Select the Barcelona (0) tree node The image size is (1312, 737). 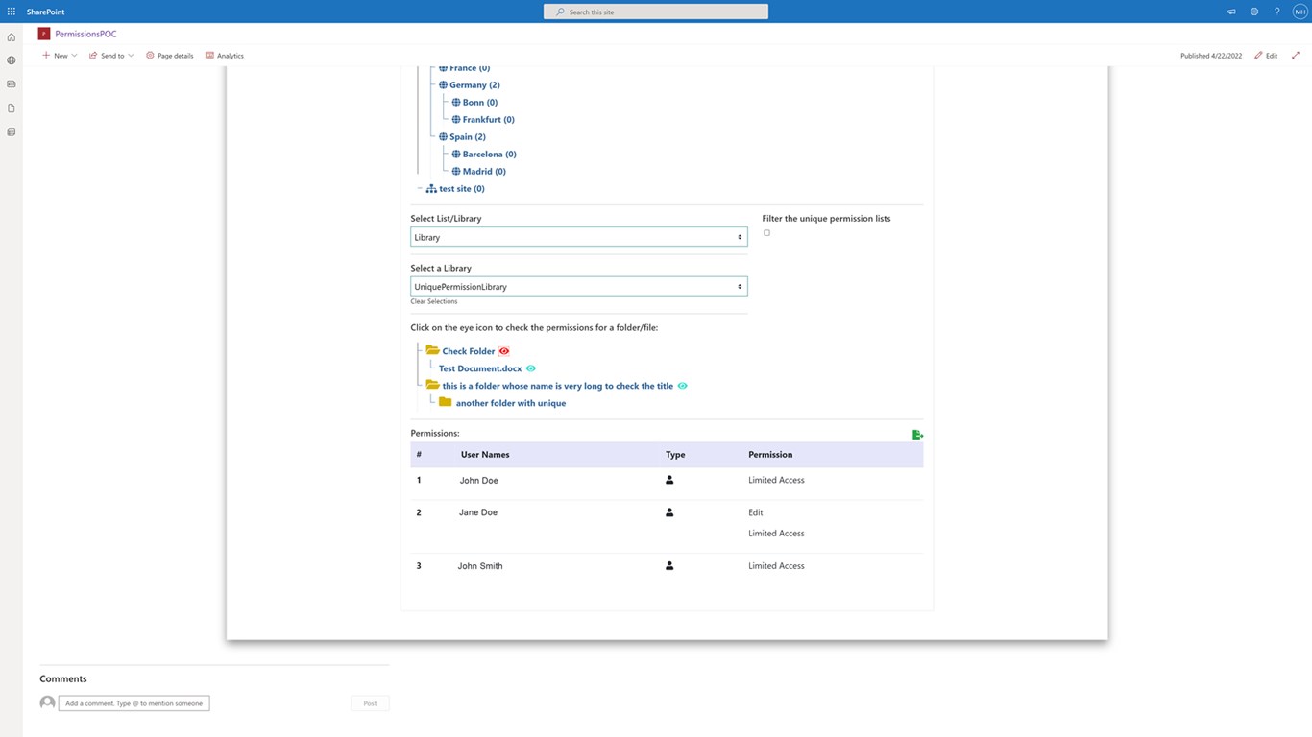490,155
